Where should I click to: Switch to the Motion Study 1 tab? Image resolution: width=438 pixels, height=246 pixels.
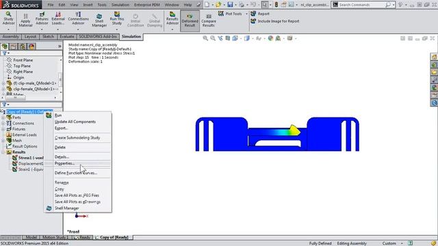[55, 237]
